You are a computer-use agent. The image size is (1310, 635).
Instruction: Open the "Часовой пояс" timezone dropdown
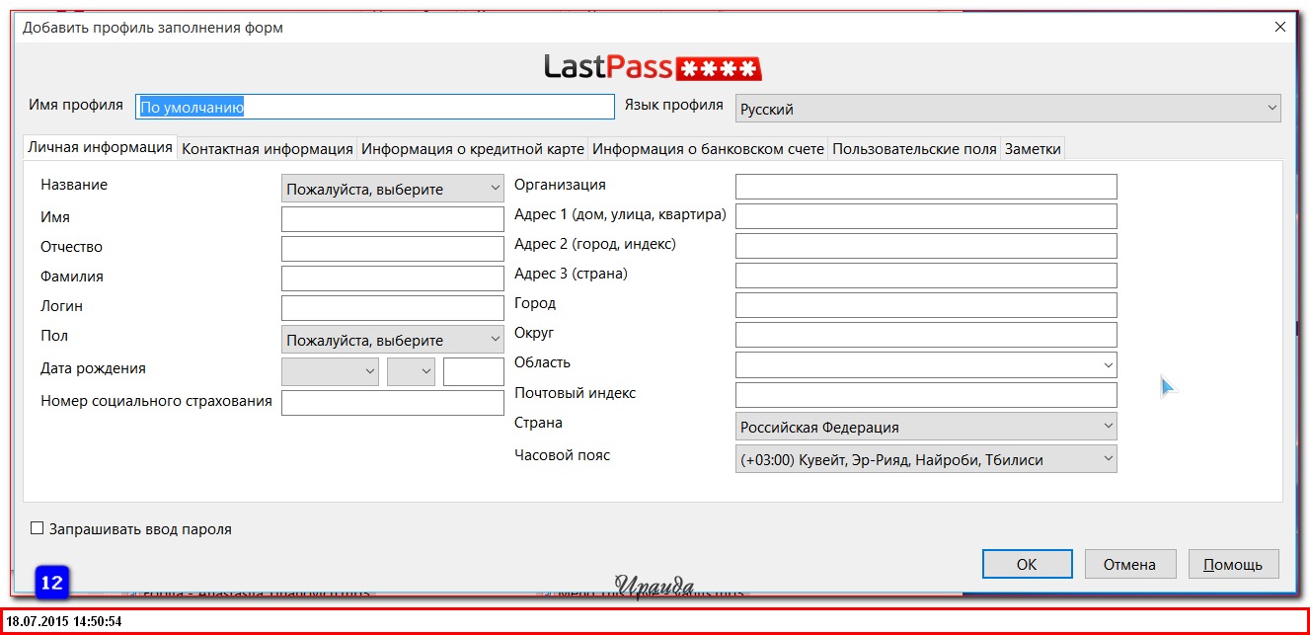click(x=926, y=459)
